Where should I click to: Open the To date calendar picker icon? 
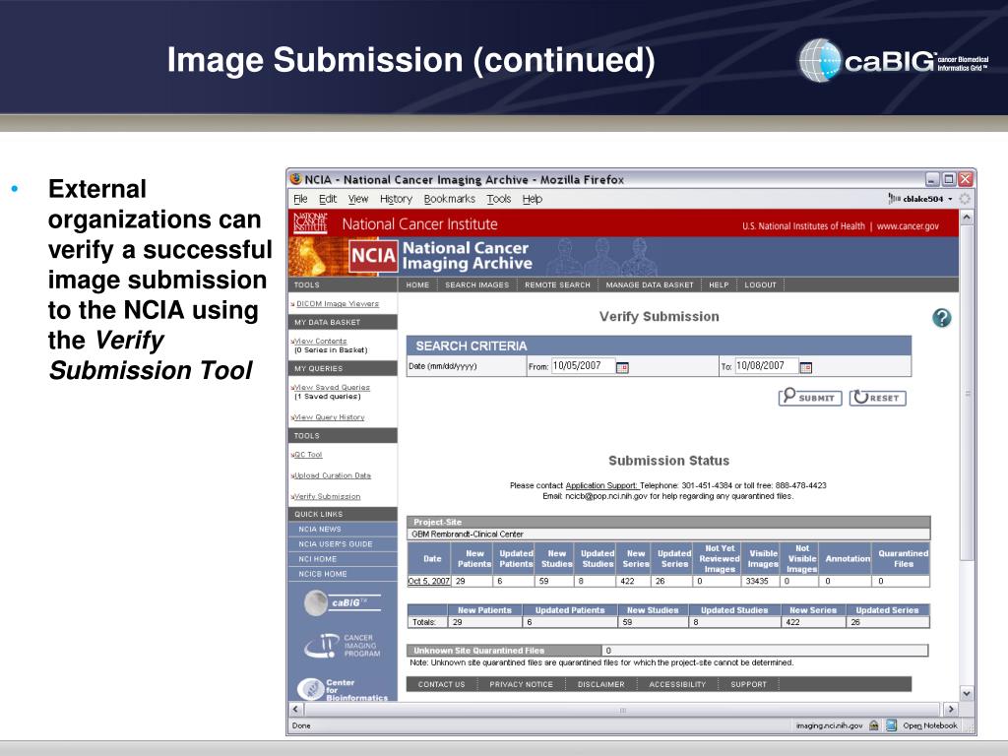805,367
